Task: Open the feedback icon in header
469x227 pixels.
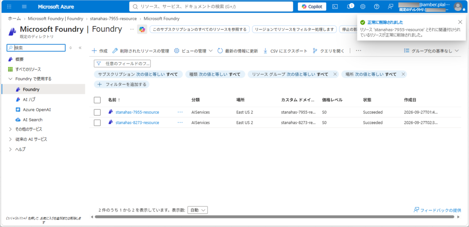Action: coord(390,6)
